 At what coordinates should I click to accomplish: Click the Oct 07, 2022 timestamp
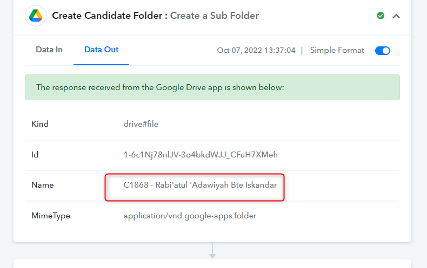point(256,50)
